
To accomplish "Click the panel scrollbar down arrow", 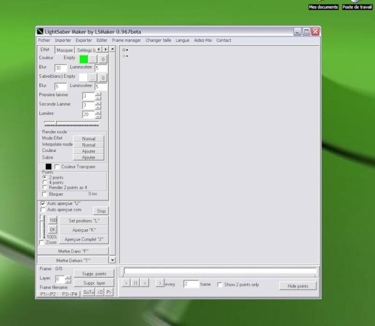I will coord(112,260).
